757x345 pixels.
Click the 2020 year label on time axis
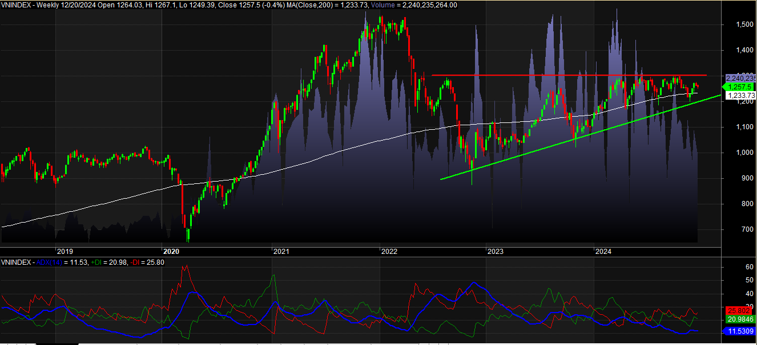(x=171, y=250)
